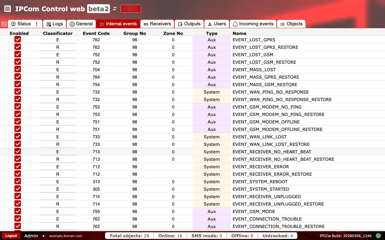Viewport: 385px width, 240px height.
Task: Click the Logs tab document icon
Action: pos(48,24)
